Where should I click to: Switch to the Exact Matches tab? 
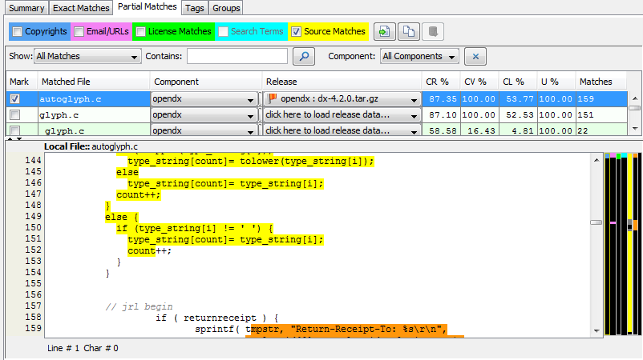click(81, 7)
